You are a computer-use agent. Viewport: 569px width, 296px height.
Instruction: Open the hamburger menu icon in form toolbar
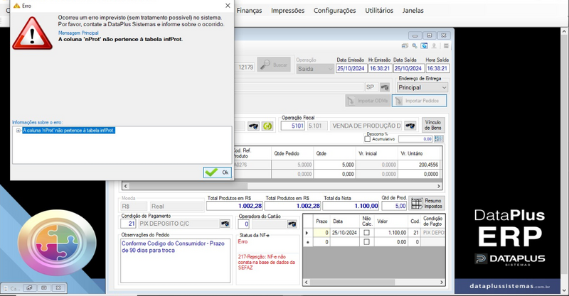(446, 46)
